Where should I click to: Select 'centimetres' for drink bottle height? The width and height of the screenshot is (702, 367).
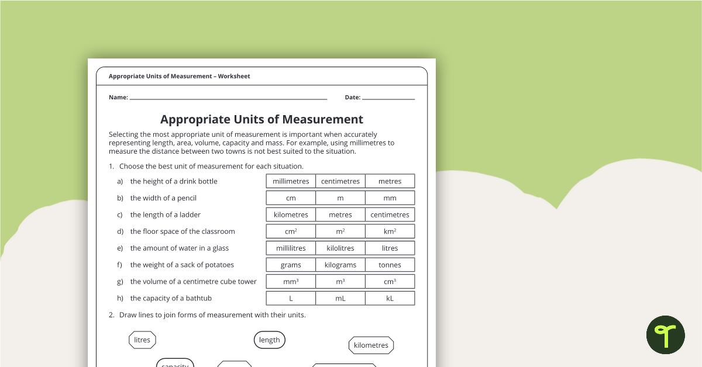(x=340, y=181)
